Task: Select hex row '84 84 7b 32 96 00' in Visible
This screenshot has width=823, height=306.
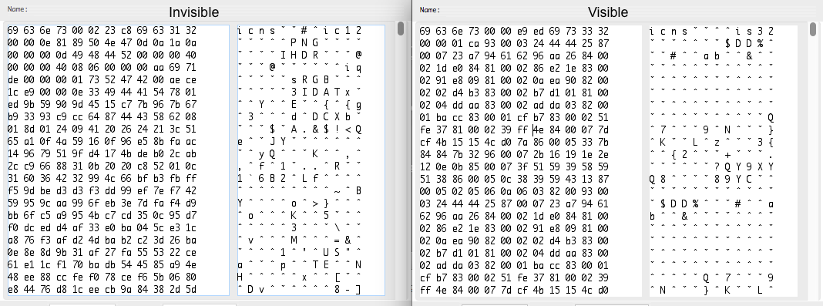Action: coord(515,154)
